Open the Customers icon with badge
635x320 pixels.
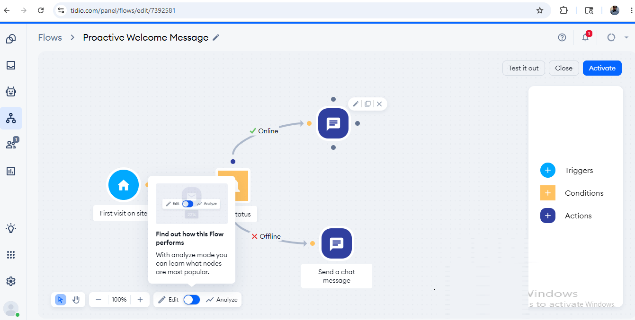point(11,144)
